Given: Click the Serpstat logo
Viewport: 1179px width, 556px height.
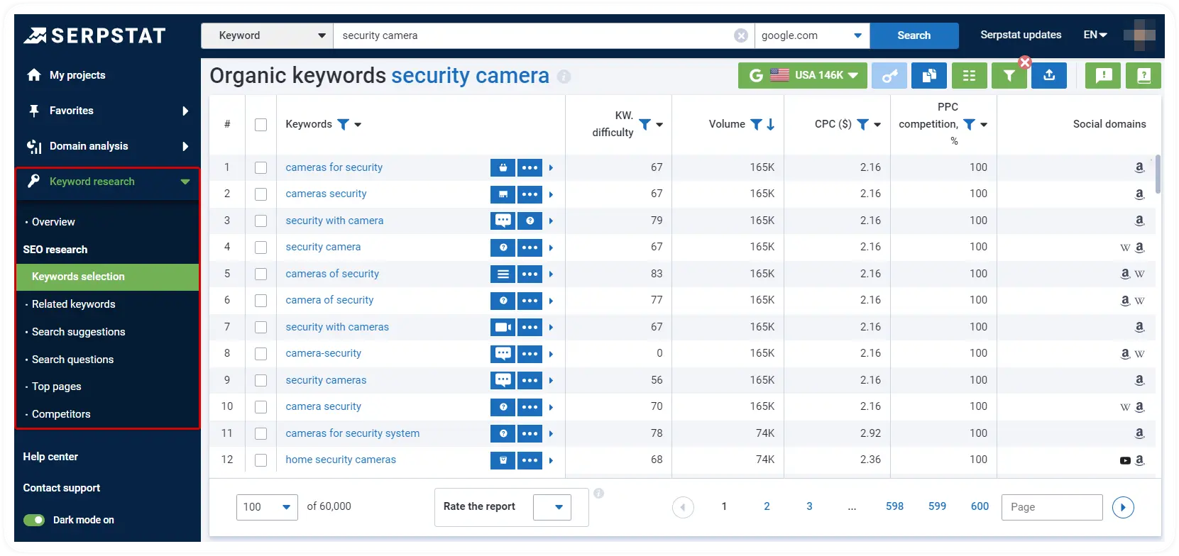Looking at the screenshot, I should coord(94,35).
